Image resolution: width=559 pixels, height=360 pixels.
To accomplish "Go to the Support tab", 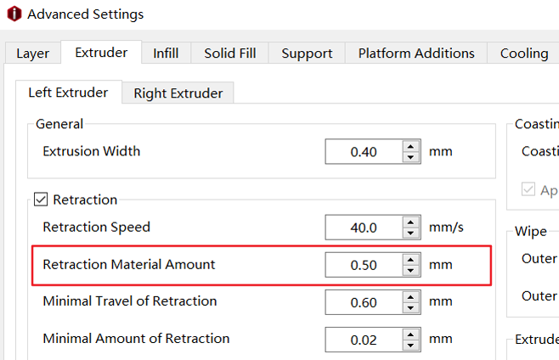I will click(307, 53).
